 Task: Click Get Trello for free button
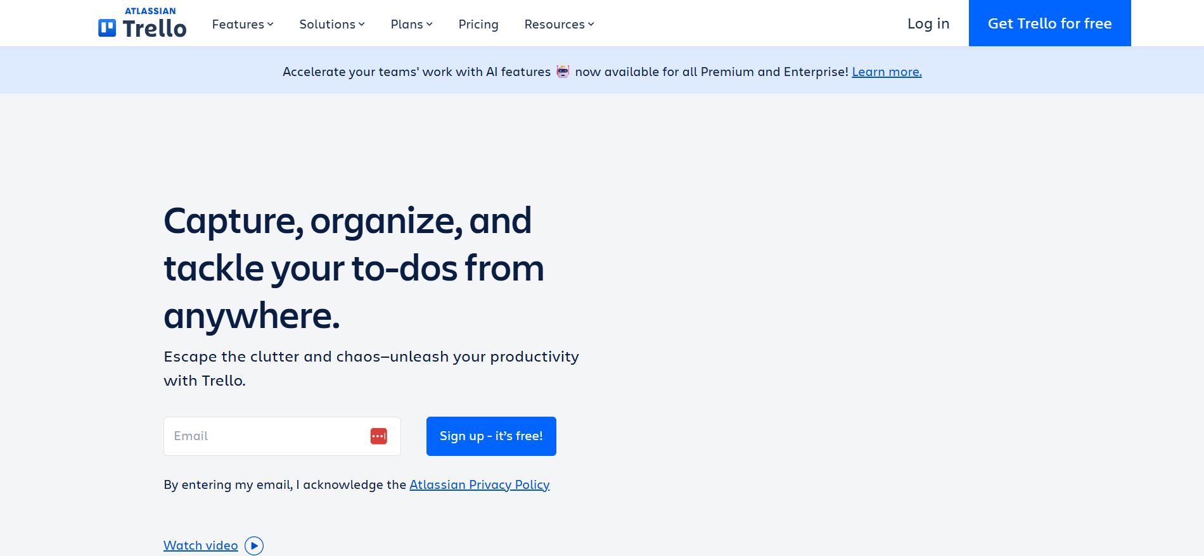tap(1050, 23)
